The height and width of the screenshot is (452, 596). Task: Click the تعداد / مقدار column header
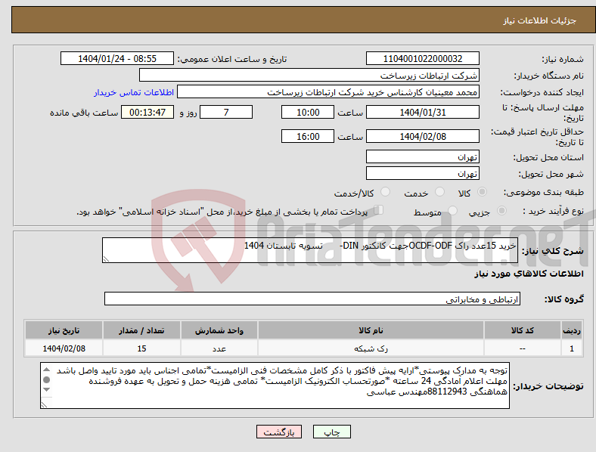(141, 330)
